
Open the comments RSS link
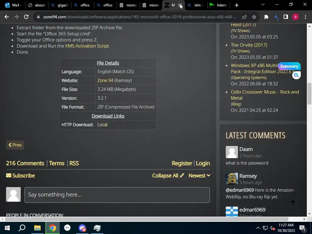coord(74,163)
